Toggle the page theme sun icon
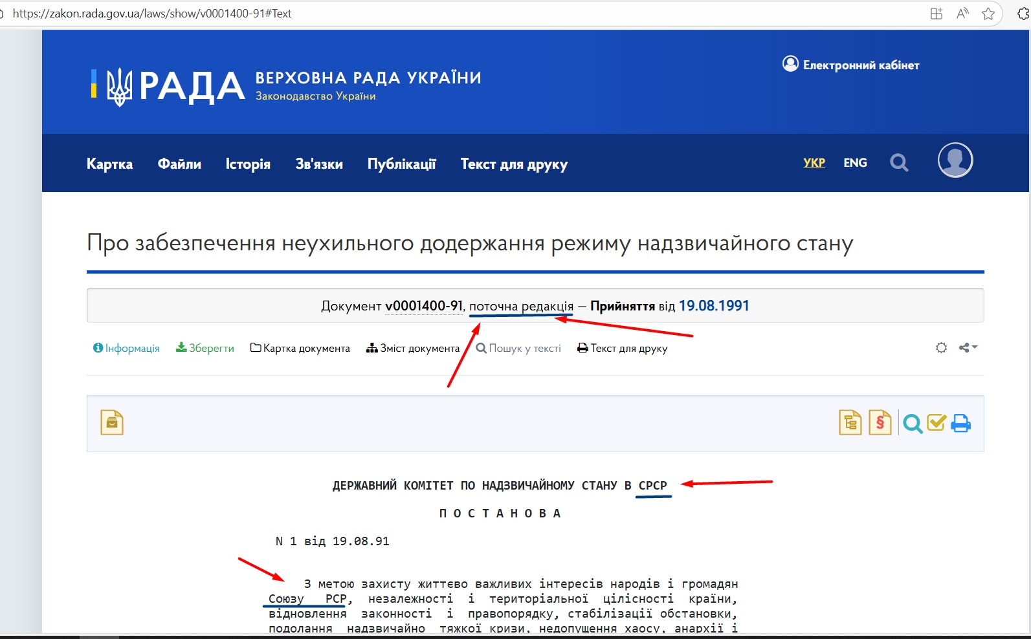The height and width of the screenshot is (639, 1031). (x=941, y=348)
